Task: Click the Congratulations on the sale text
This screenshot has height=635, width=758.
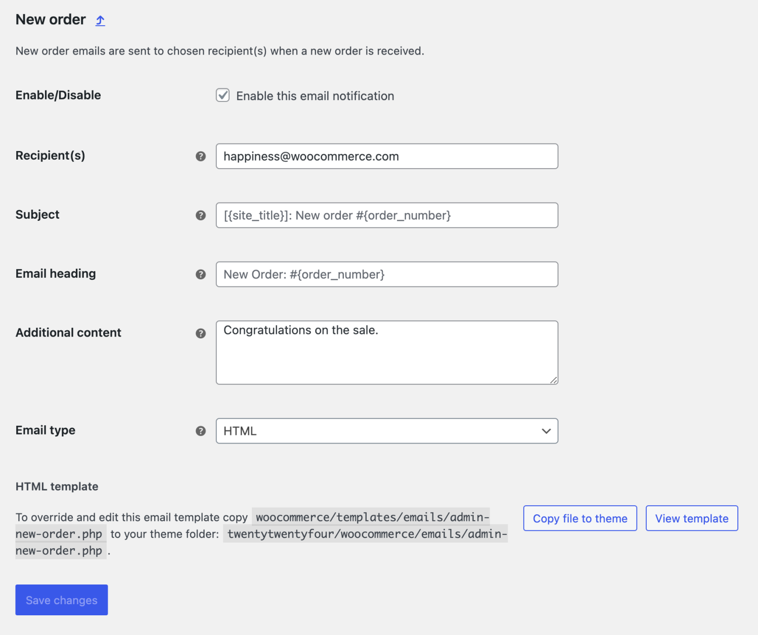Action: (301, 330)
